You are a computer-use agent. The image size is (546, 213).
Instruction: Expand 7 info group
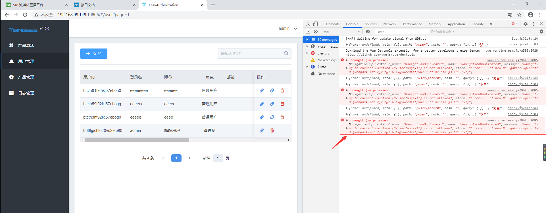[x=307, y=67]
